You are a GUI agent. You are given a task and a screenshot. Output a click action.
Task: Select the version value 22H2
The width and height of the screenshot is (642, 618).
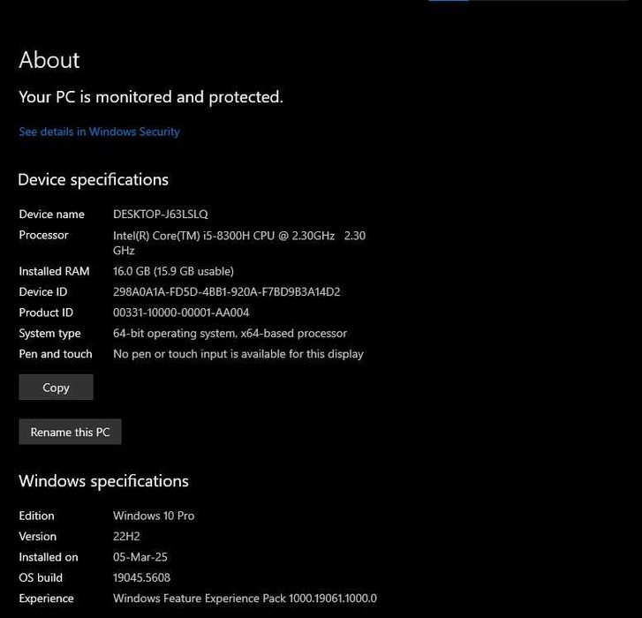point(126,537)
